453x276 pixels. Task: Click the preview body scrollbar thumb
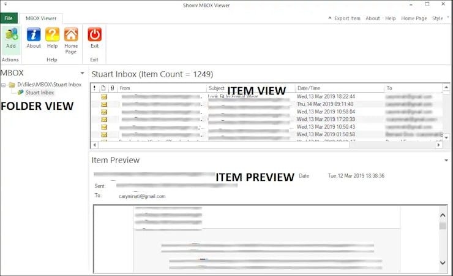443,226
